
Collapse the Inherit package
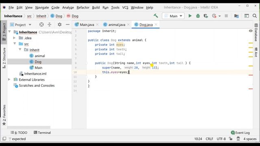point(20,49)
